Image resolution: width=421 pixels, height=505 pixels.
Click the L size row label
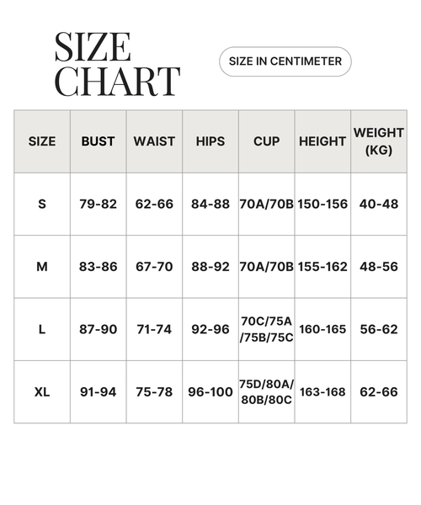(42, 329)
